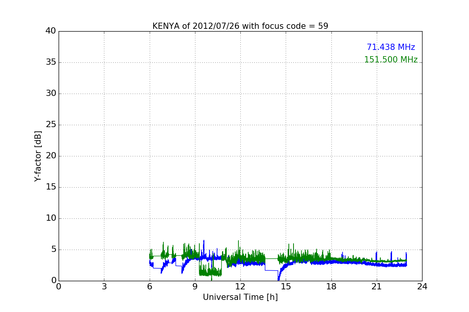The image size is (469, 312).
Task: Click the green '151.500 MHz' legend label
Action: [391, 60]
